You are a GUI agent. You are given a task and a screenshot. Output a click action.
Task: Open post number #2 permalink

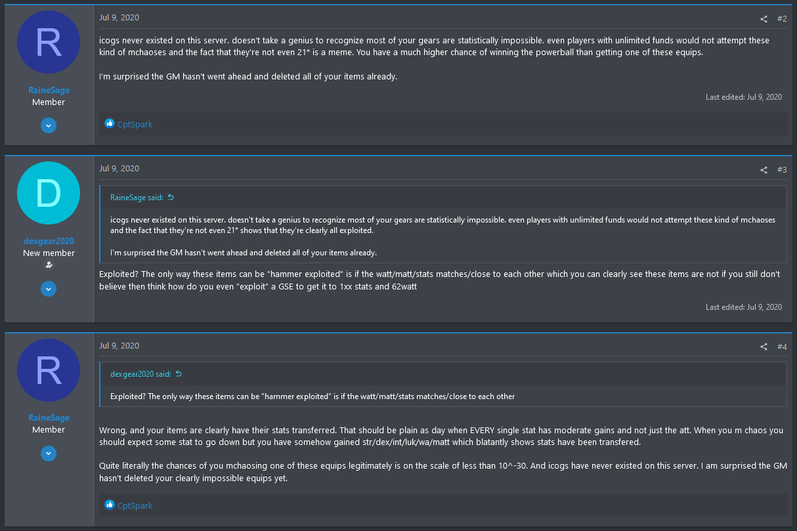[782, 19]
